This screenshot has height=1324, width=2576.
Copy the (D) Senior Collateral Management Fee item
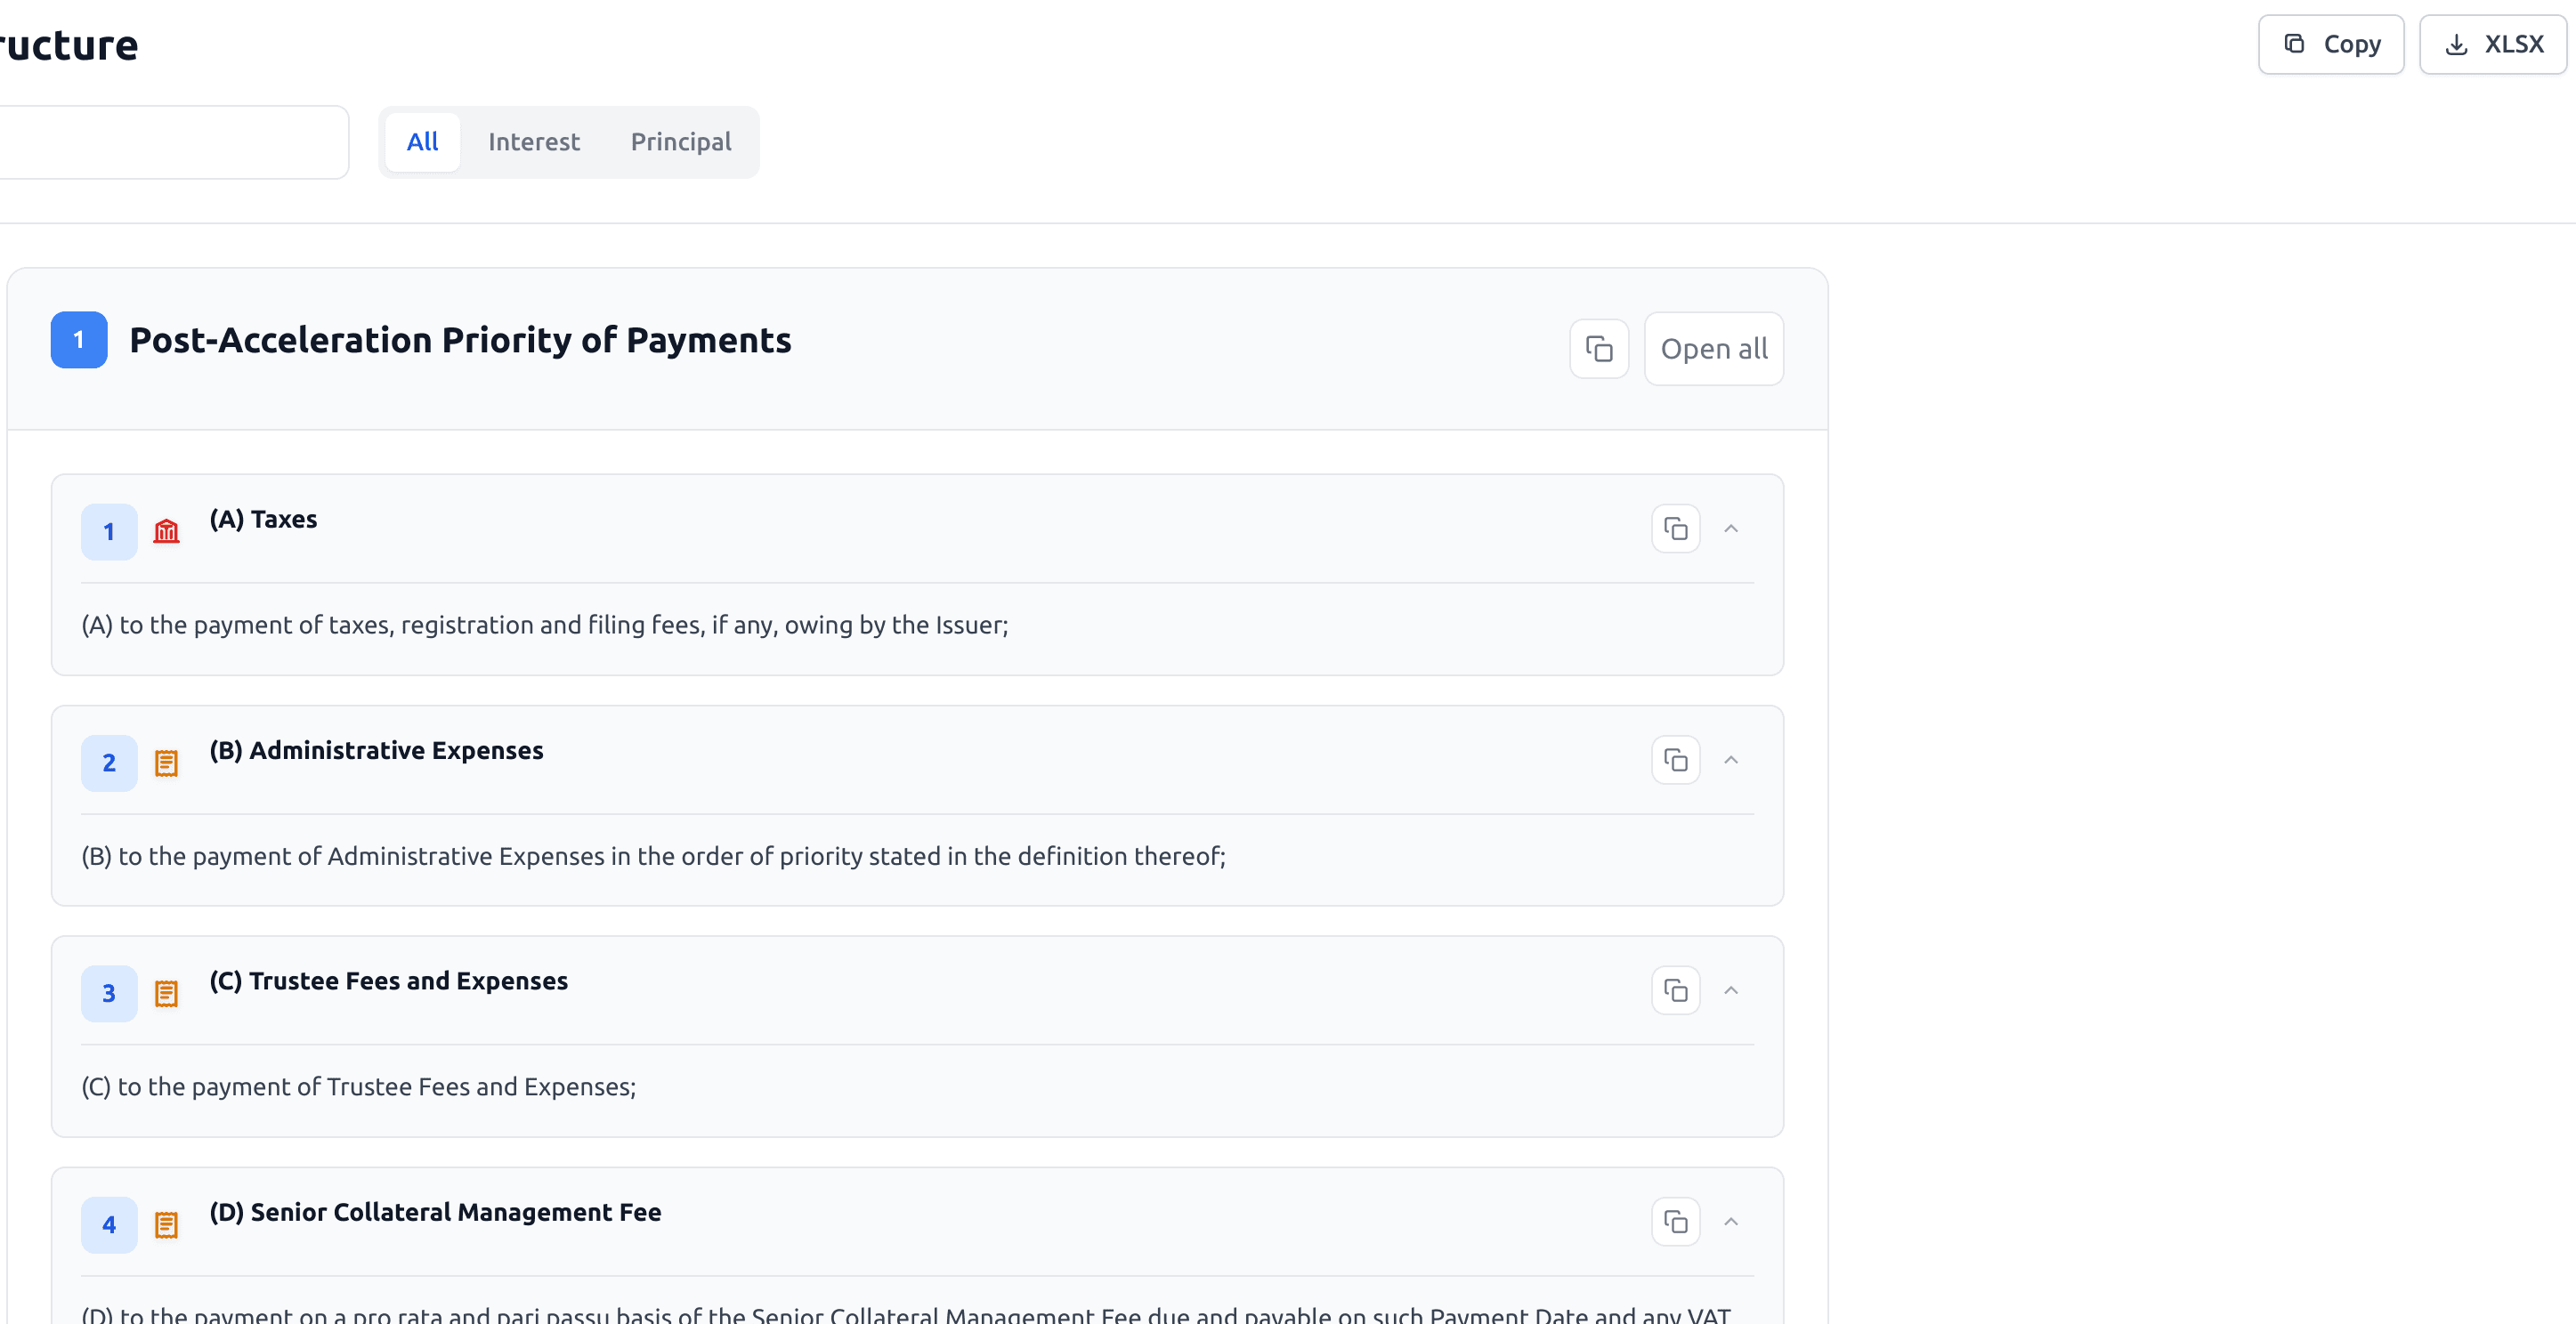click(1675, 1221)
